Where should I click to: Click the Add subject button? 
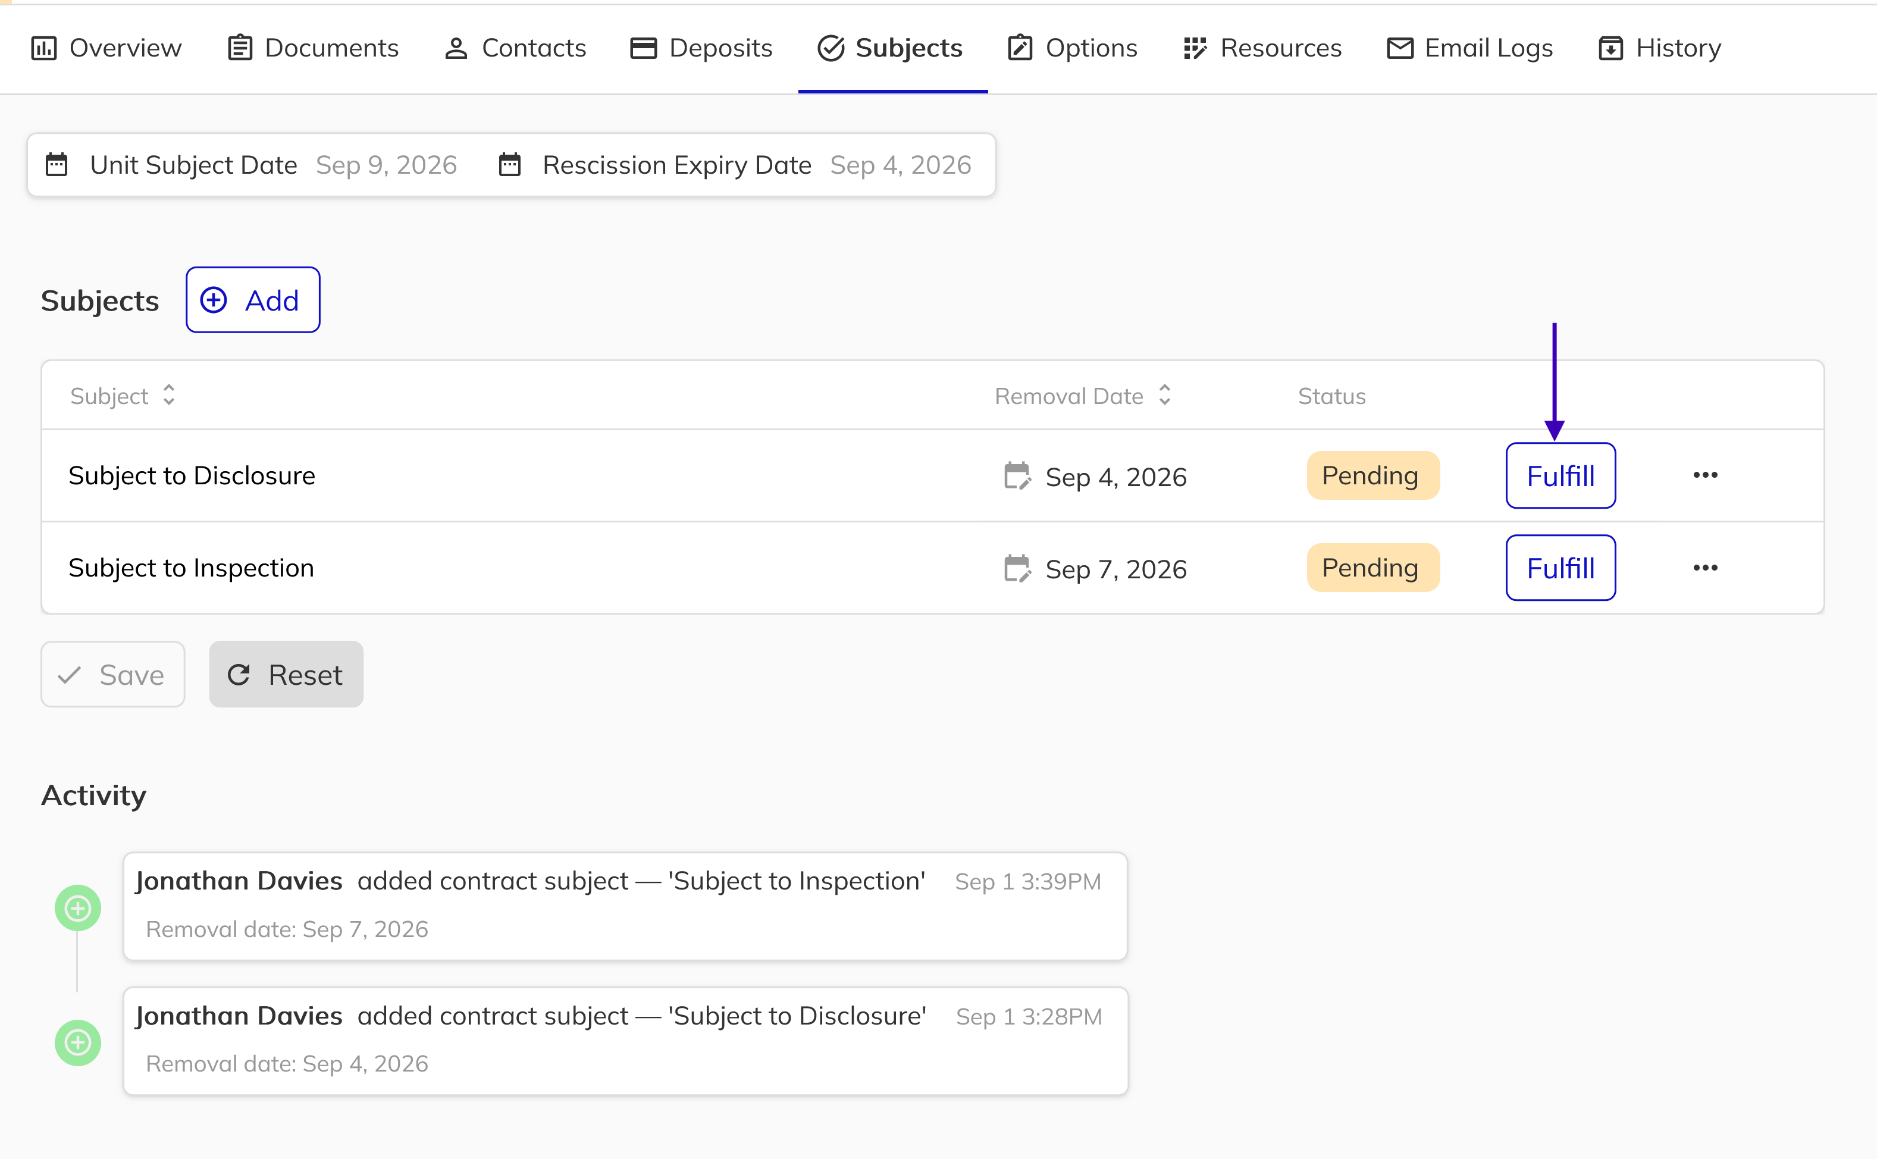pyautogui.click(x=252, y=300)
